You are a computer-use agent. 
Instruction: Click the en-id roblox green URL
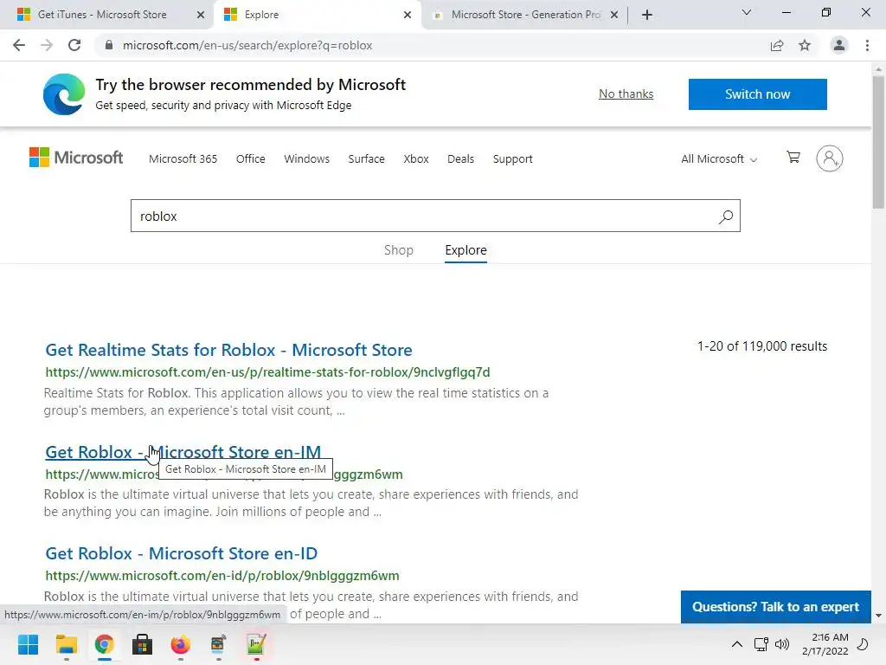[222, 576]
